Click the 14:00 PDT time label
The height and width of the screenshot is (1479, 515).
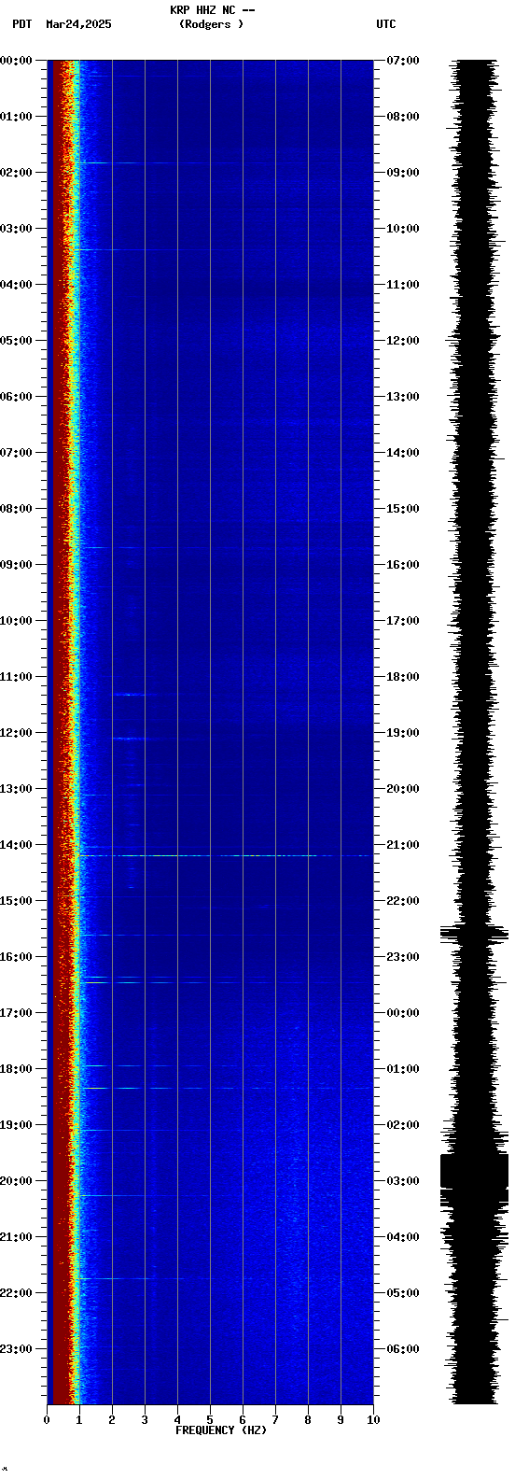17,845
